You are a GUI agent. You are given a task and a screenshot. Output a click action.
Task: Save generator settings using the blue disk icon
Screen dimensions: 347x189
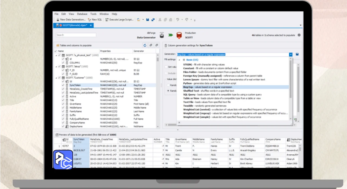point(297,54)
